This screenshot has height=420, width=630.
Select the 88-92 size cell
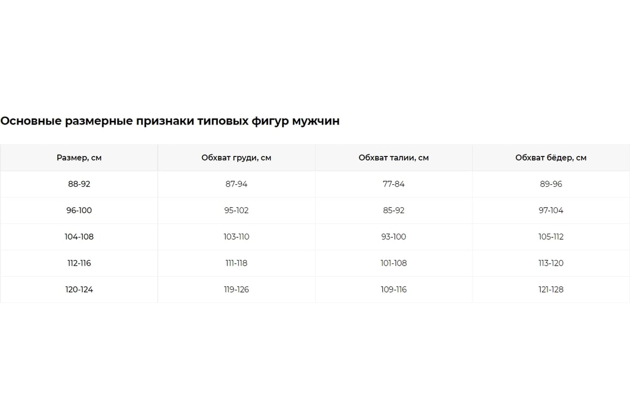coord(79,184)
